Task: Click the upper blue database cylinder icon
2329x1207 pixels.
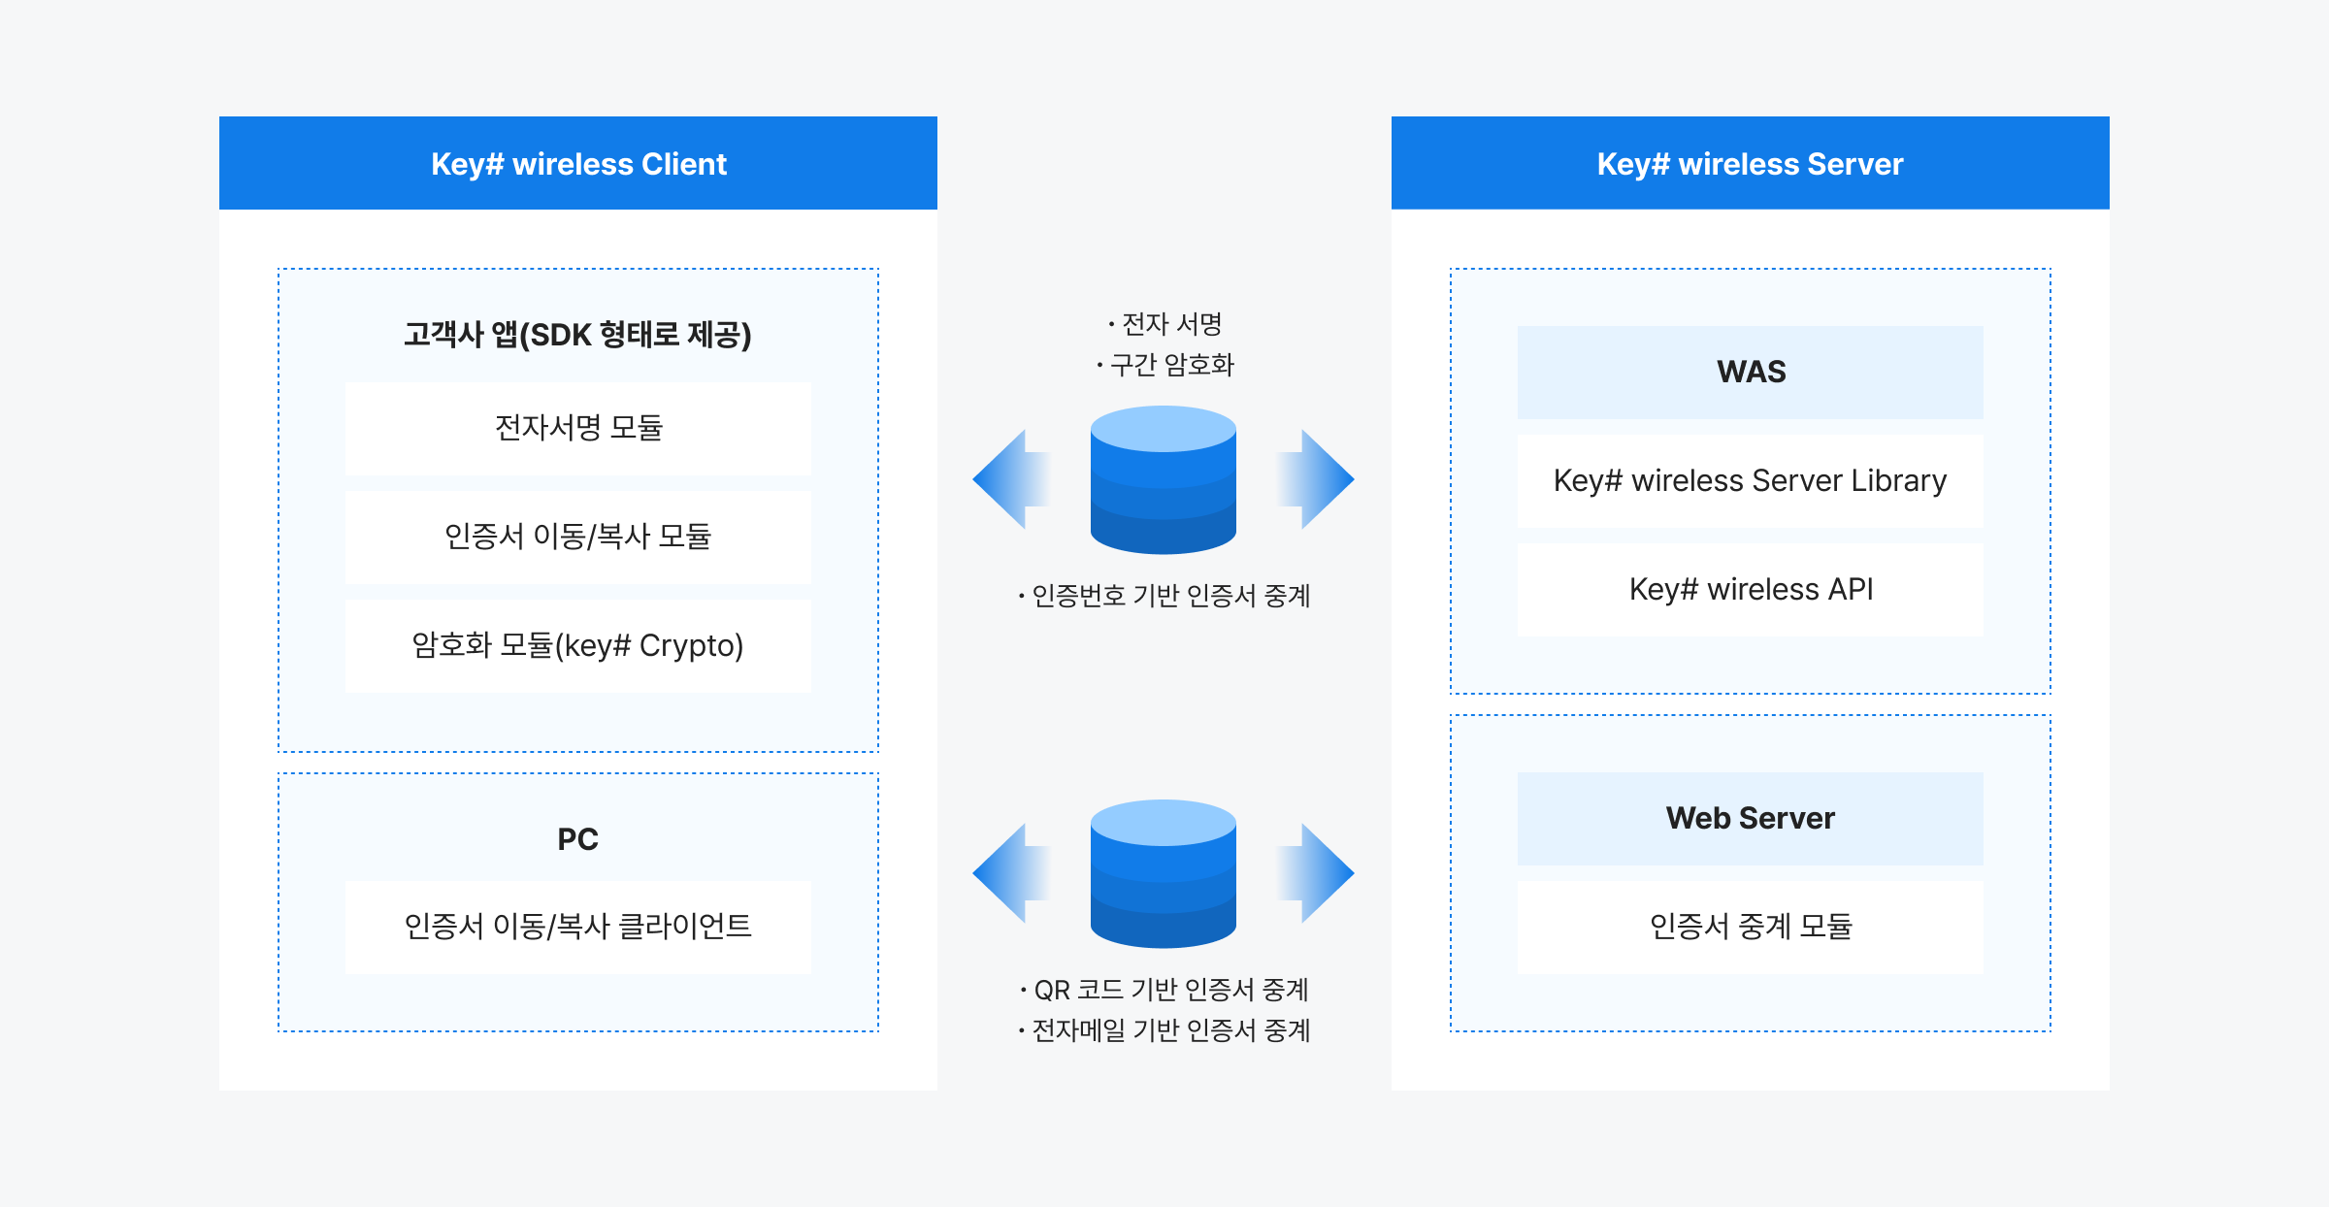Action: click(1163, 480)
